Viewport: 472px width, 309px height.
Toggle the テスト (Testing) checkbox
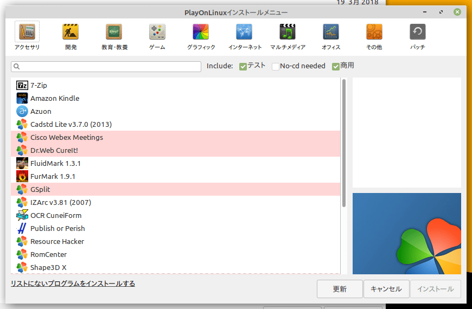pos(243,67)
